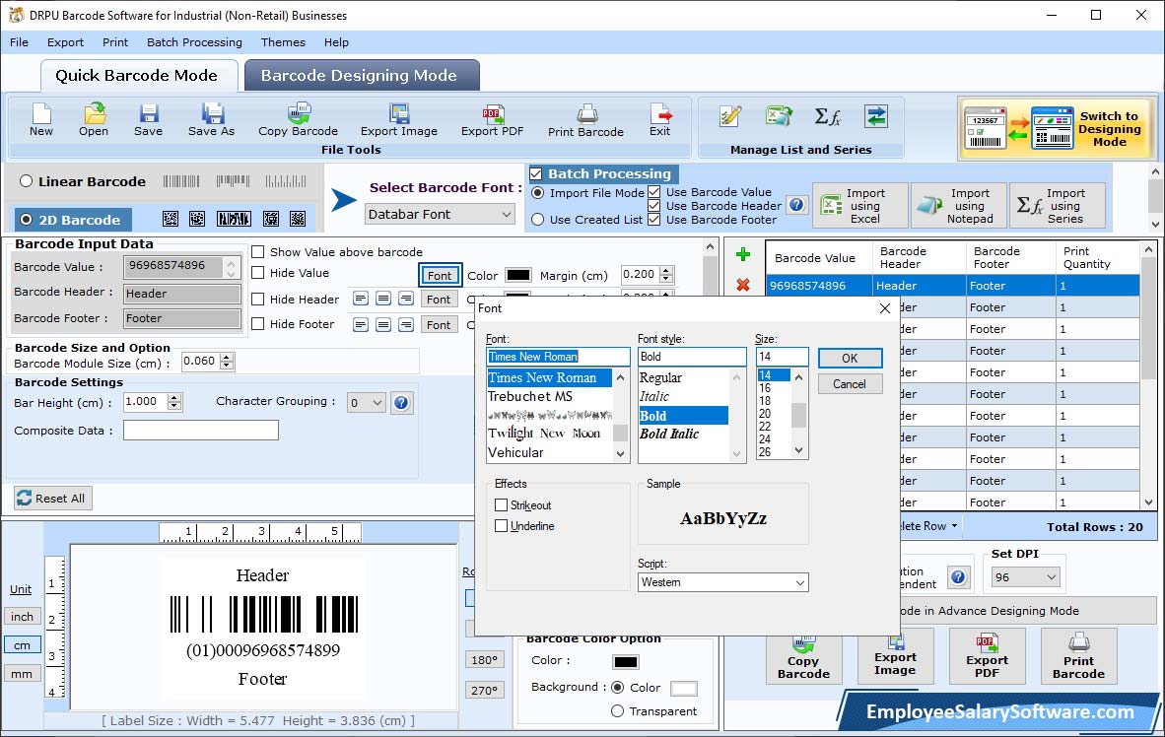Enable Show Value above barcode
Viewport: 1165px width, 737px height.
point(258,252)
